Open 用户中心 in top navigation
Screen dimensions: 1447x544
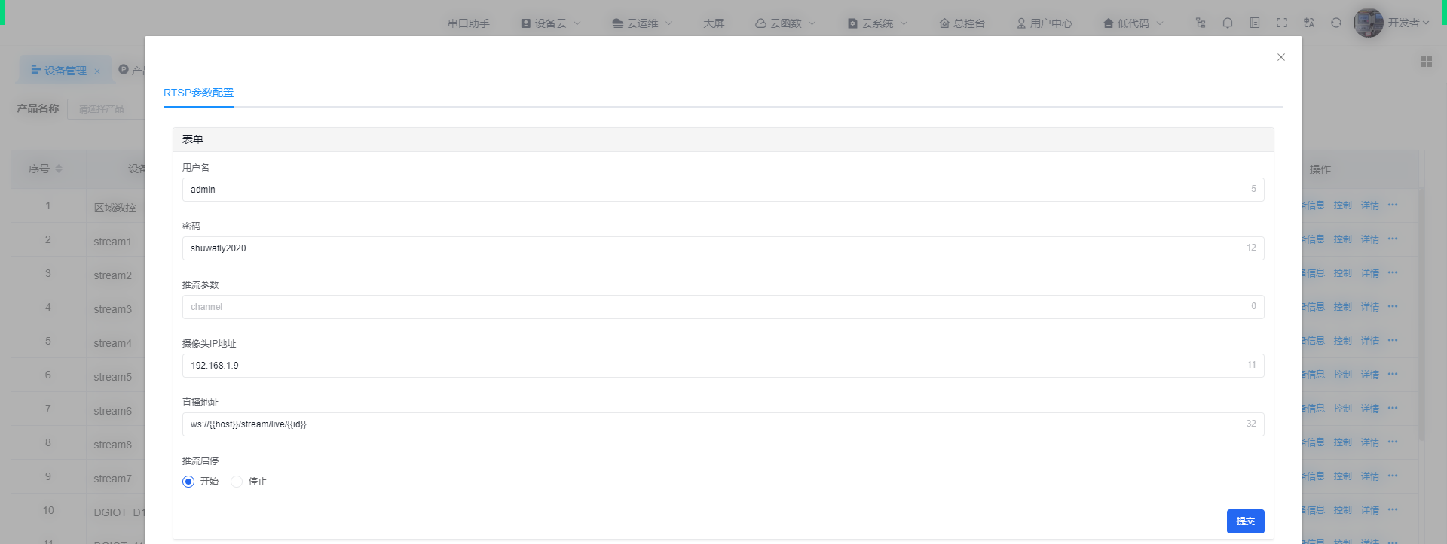[x=1045, y=23]
